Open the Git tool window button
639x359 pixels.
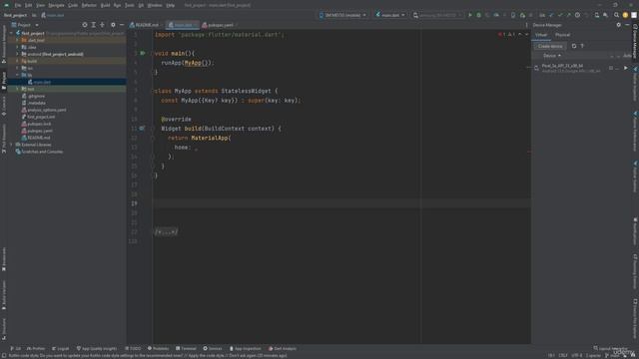16,348
